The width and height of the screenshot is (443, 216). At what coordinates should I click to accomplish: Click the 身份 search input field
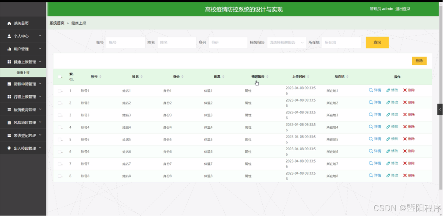228,43
